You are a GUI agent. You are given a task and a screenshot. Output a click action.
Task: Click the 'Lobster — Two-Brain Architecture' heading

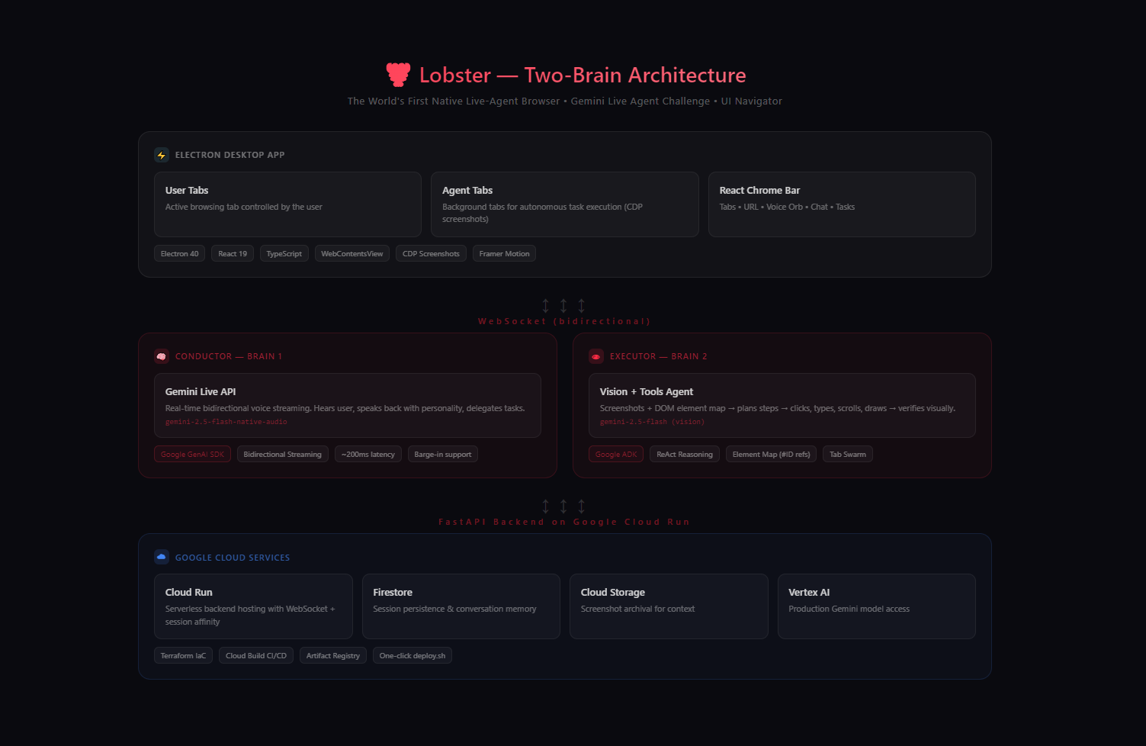pyautogui.click(x=583, y=75)
